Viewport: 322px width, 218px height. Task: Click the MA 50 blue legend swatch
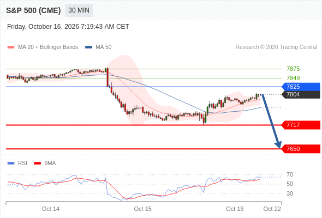coord(88,47)
